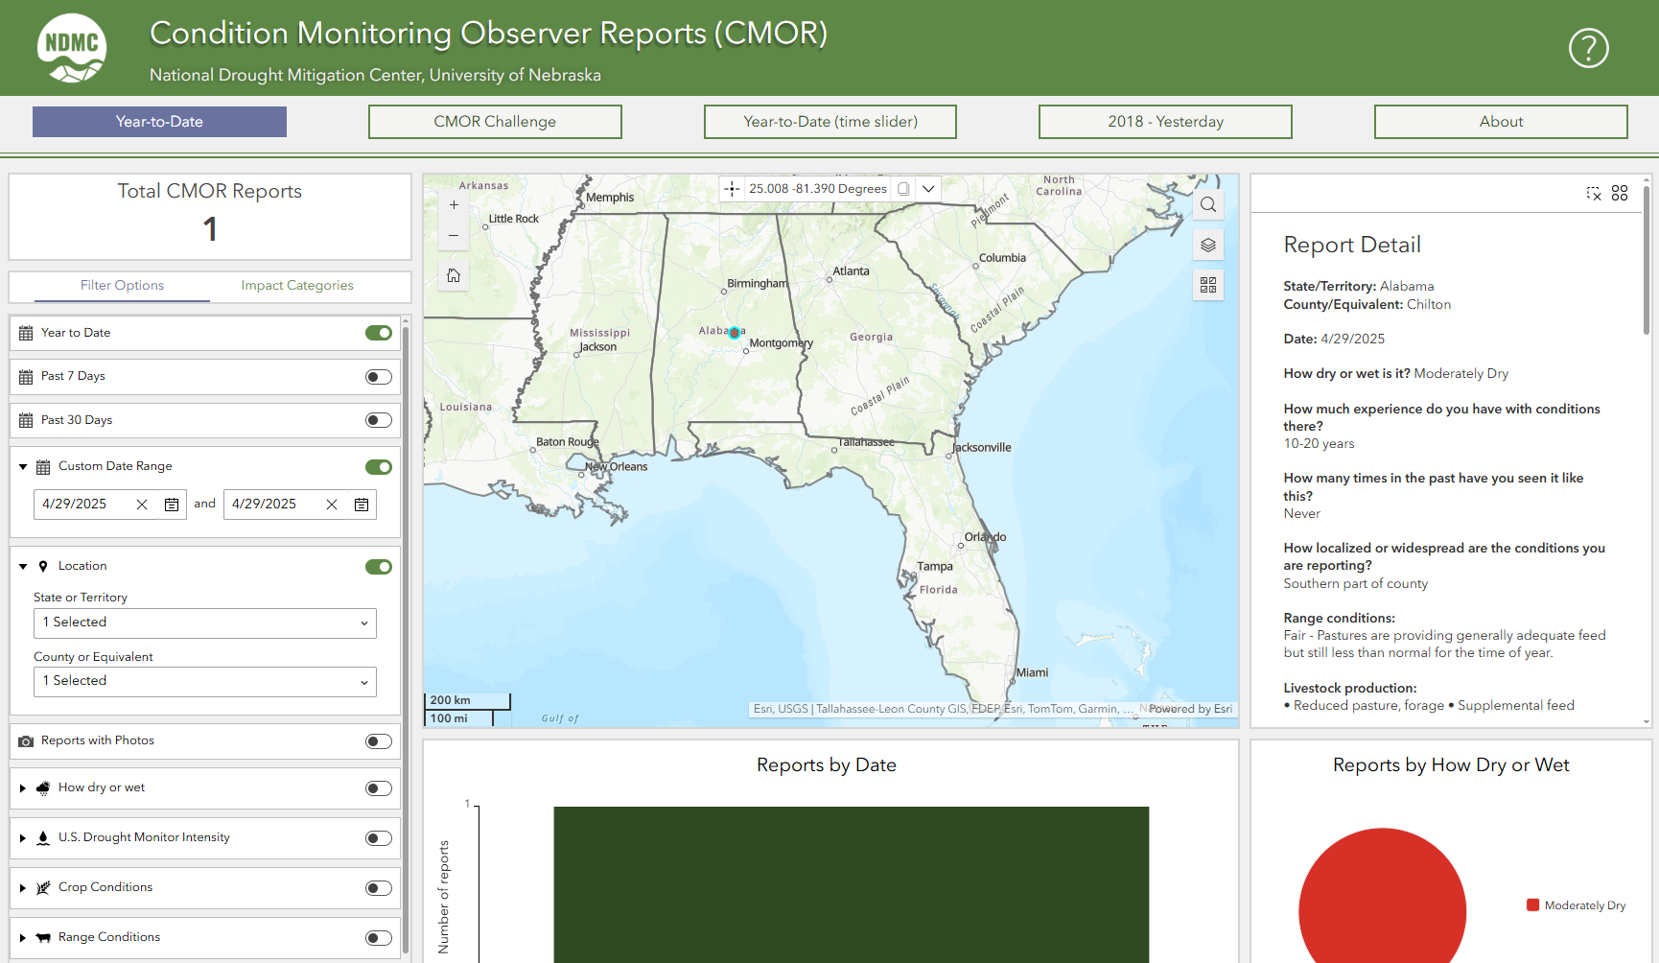The height and width of the screenshot is (963, 1659).
Task: Zoom in on the map
Action: [x=454, y=204]
